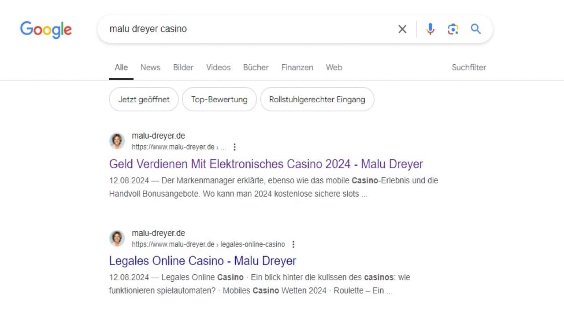The width and height of the screenshot is (564, 317).
Task: Open the Finanzen tab
Action: (x=297, y=67)
